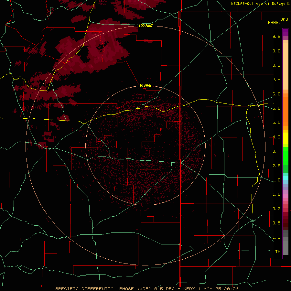Click the 9.0 color scale value
The image size is (291, 291).
(x=276, y=51)
